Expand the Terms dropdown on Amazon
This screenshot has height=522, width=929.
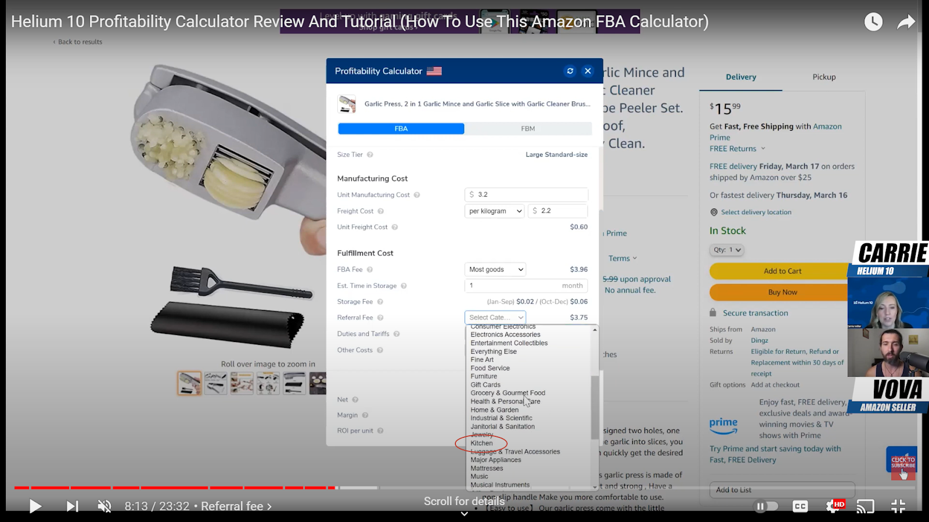click(x=622, y=258)
